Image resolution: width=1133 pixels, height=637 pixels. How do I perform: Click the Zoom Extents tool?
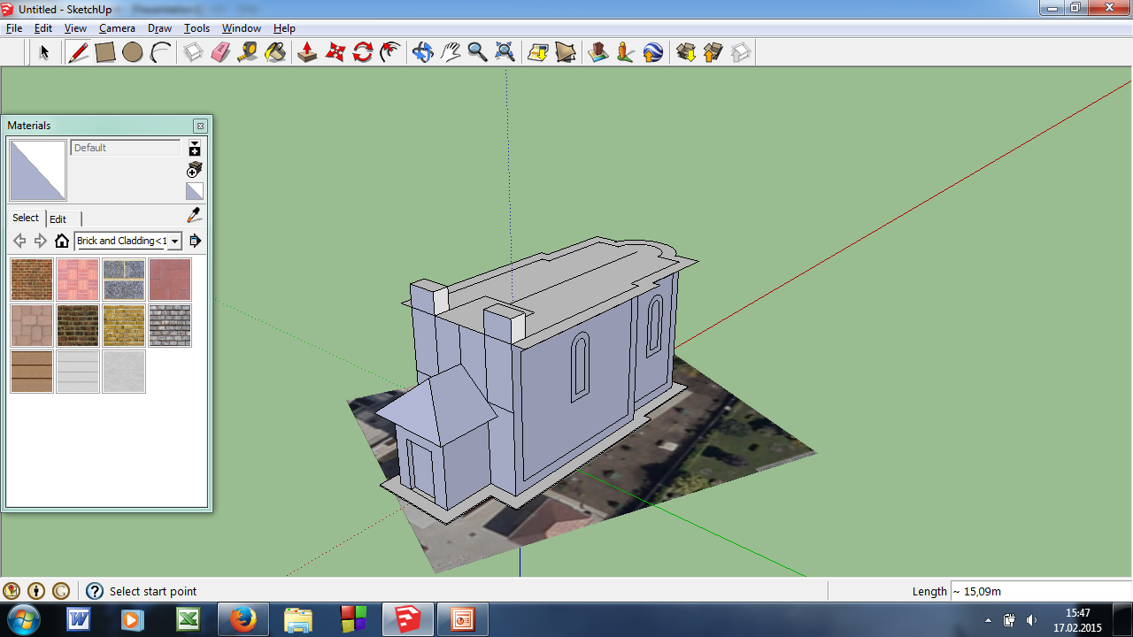tap(505, 53)
